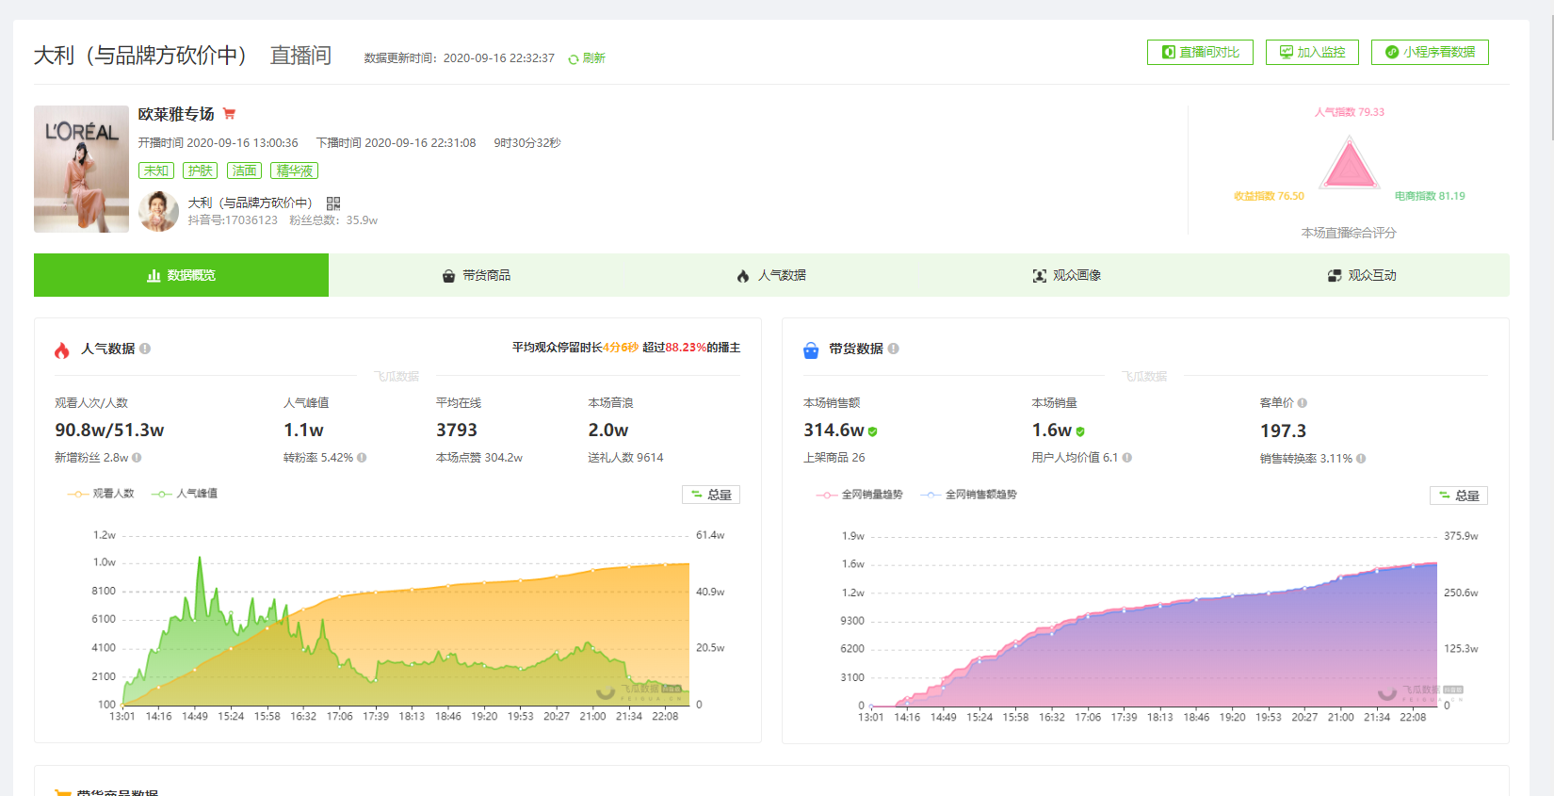Switch to the 观众画像 tab

tap(1067, 275)
